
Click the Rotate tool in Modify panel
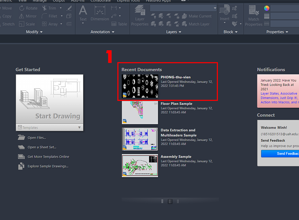point(28,8)
